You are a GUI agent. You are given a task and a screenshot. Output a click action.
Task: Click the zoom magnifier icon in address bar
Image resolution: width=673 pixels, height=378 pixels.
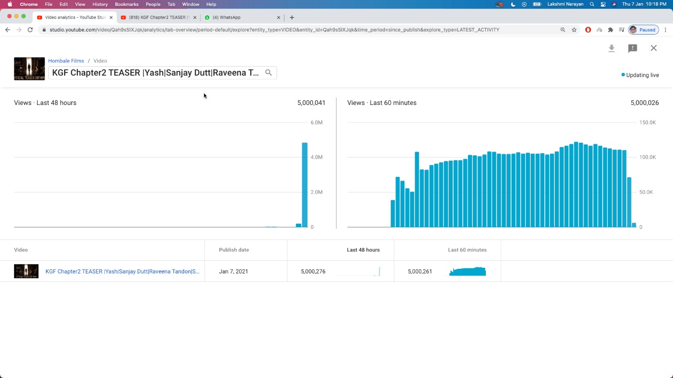coord(563,30)
